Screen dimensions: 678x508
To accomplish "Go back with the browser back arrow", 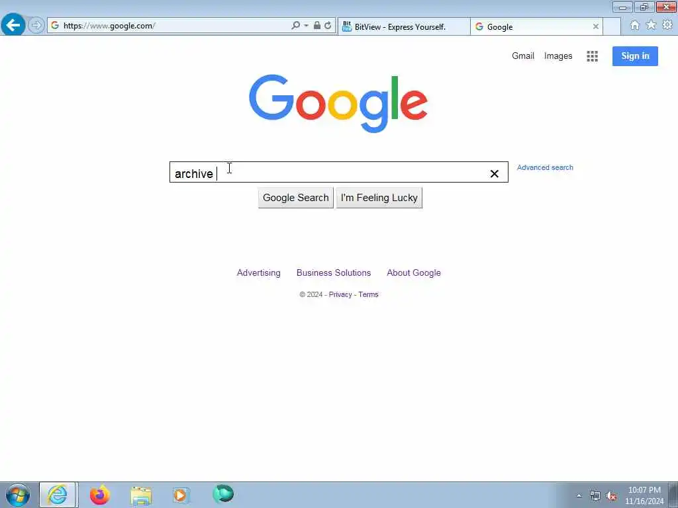I will pos(13,25).
